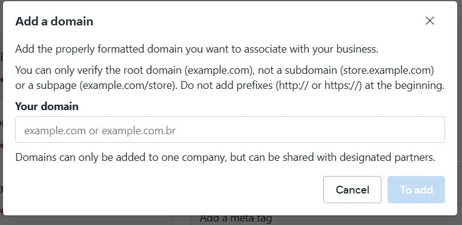Click the Your domain input field
This screenshot has height=225, width=462.
click(230, 129)
